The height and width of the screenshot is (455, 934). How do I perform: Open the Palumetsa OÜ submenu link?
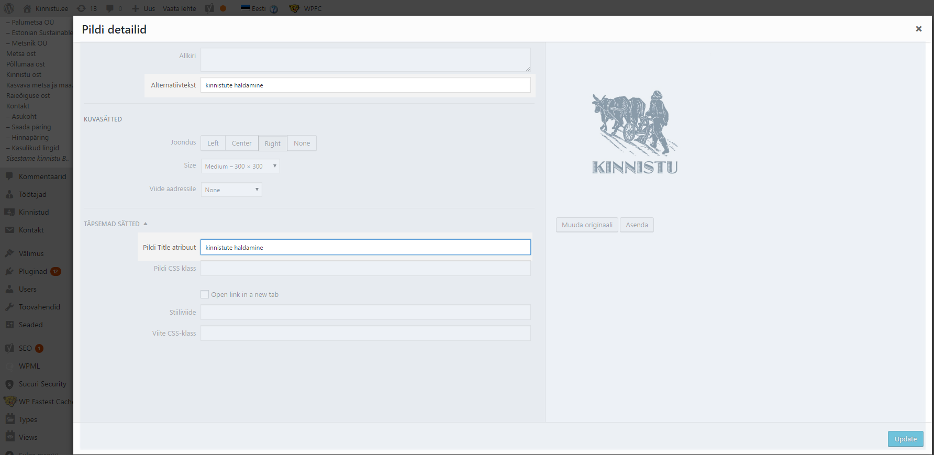coord(30,22)
